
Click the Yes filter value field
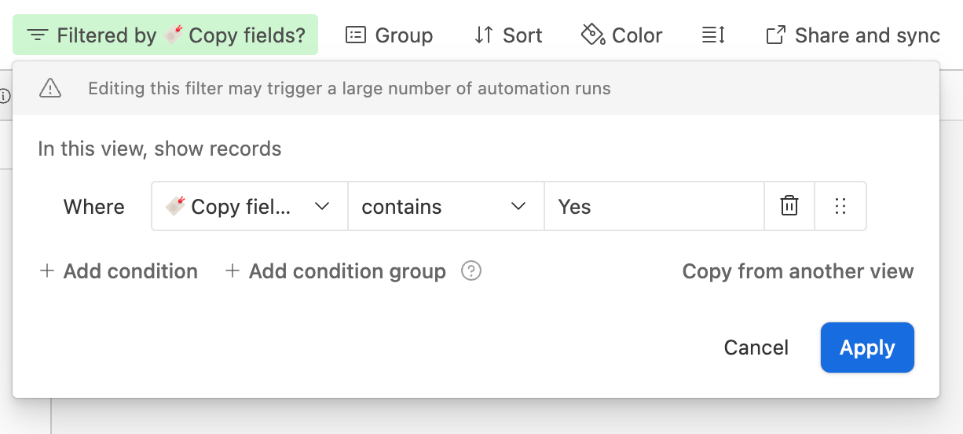[654, 206]
